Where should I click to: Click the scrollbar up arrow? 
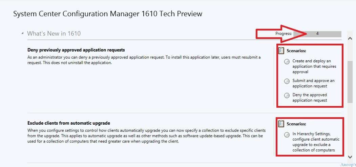coord(350,39)
